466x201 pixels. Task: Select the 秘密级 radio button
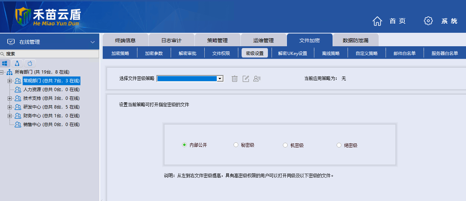pos(236,145)
